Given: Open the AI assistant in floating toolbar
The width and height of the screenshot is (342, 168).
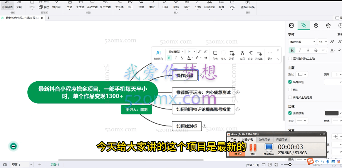Looking at the screenshot, I should 158,55.
